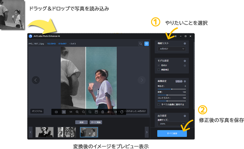Click the zoom out magnifier icon
Image resolution: width=244 pixels, height=149 pixels.
pyautogui.click(x=83, y=112)
